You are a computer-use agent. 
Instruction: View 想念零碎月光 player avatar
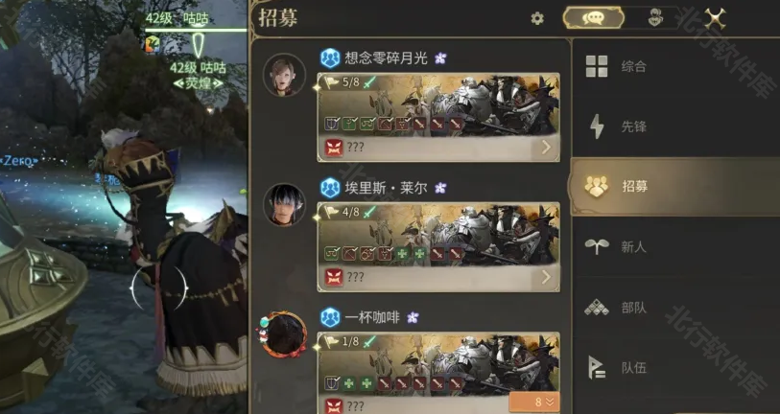coord(285,75)
